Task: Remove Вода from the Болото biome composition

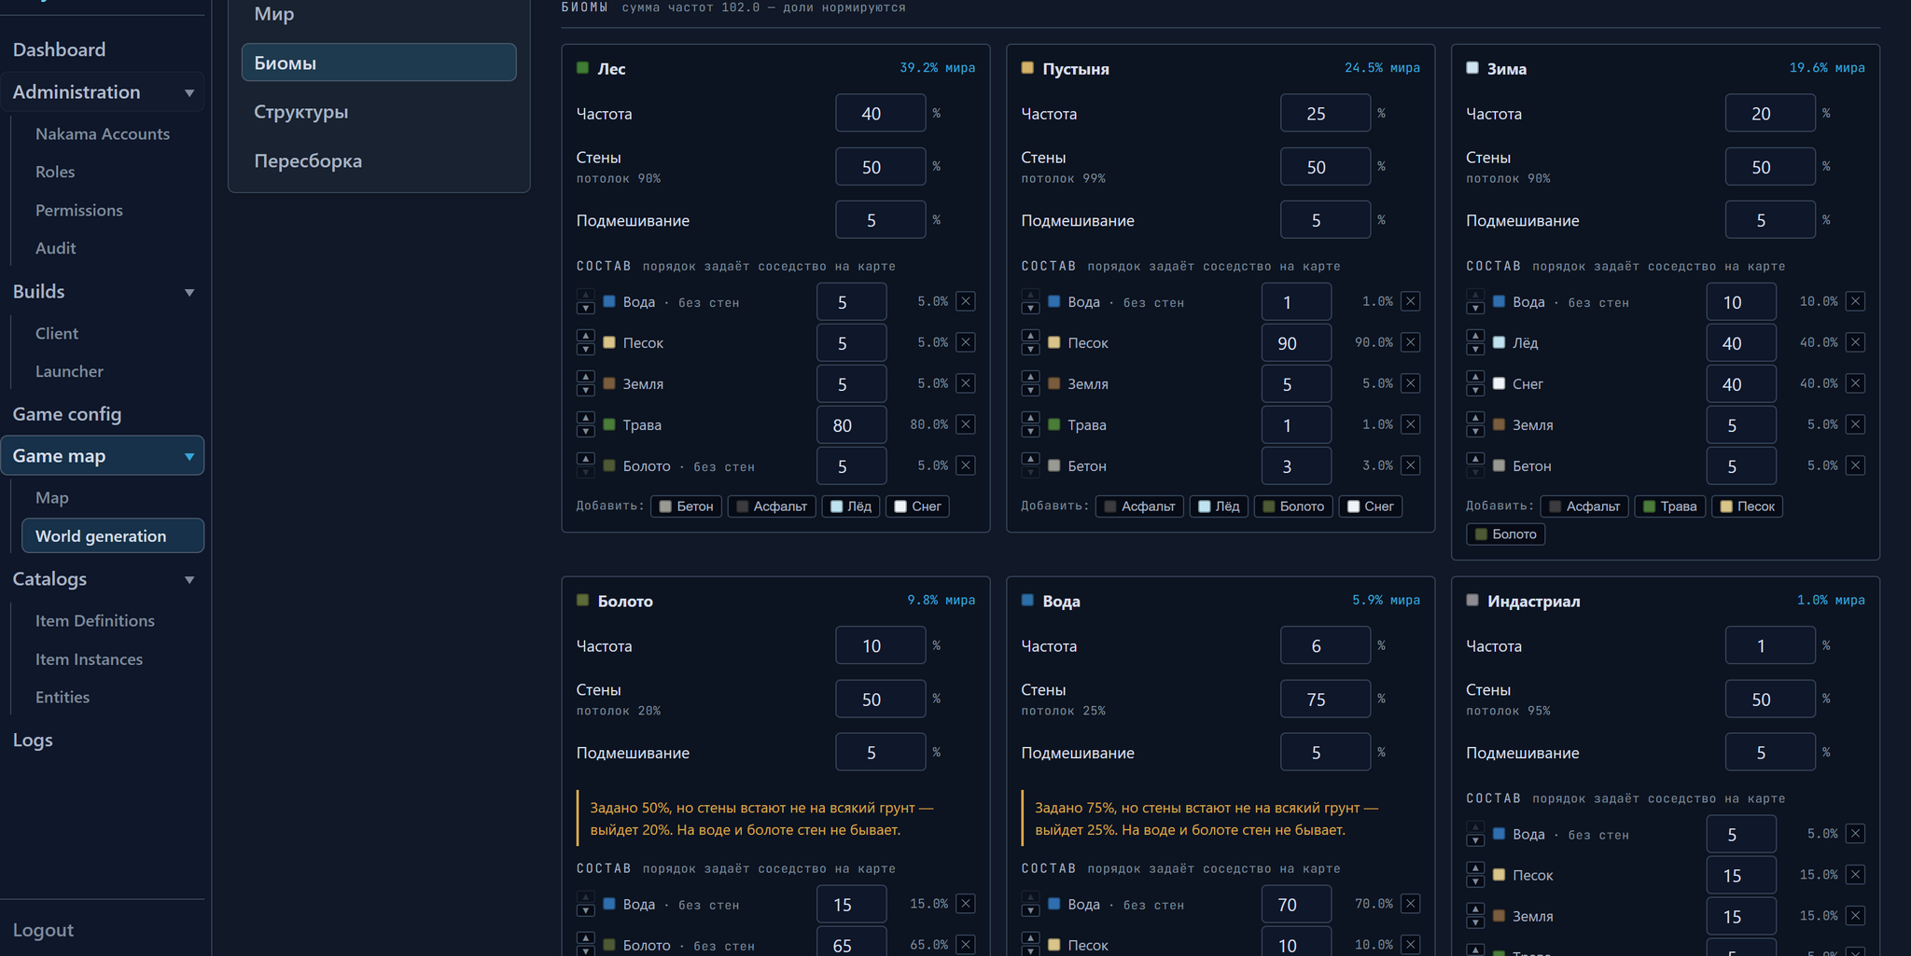Action: click(966, 904)
